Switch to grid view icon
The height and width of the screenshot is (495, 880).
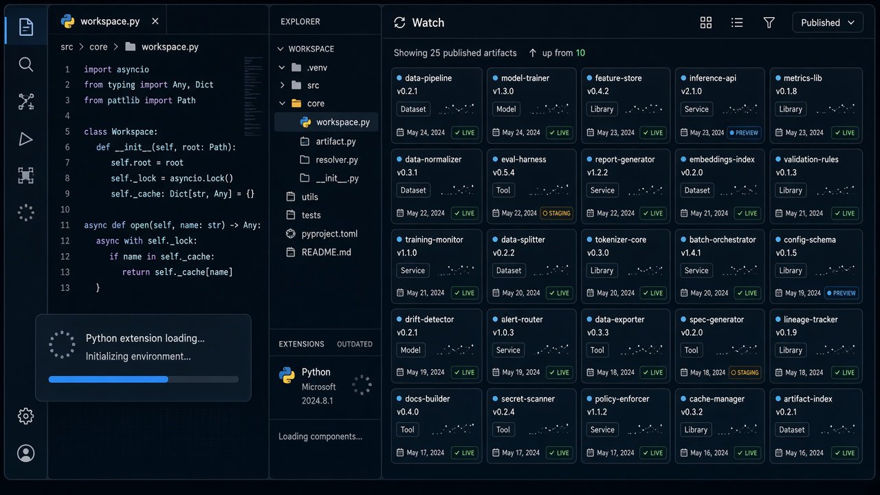coord(705,23)
